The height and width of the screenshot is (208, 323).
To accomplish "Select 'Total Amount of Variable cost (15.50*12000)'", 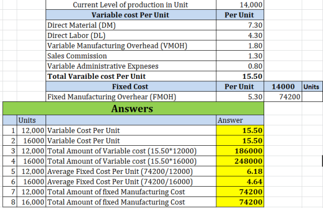I will click(131, 151).
